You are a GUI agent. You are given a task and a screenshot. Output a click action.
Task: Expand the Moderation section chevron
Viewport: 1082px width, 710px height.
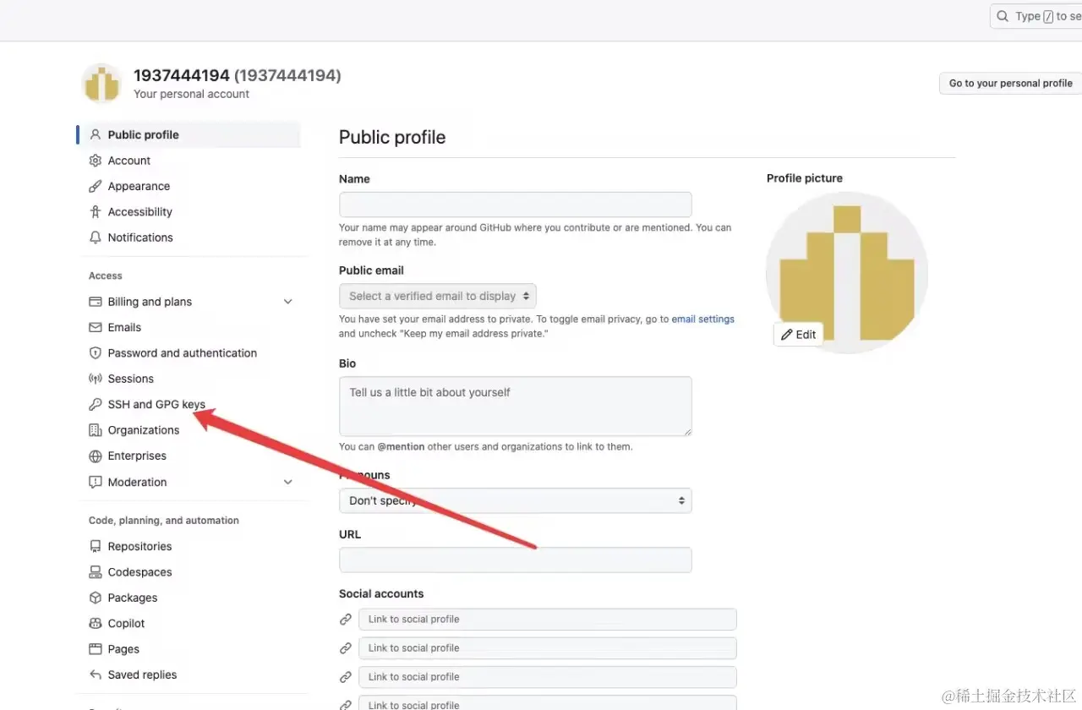pos(287,482)
